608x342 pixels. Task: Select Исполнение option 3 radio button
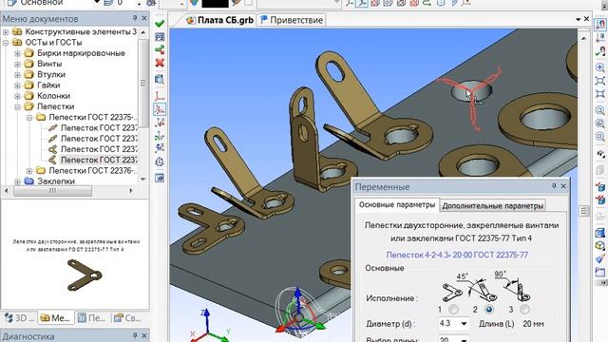(524, 310)
